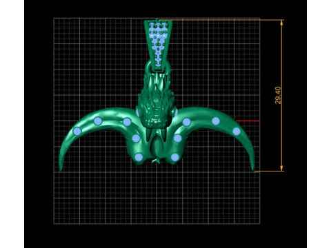Select the bottom-right blue stone near center
The height and width of the screenshot is (248, 331).
[x=175, y=157]
